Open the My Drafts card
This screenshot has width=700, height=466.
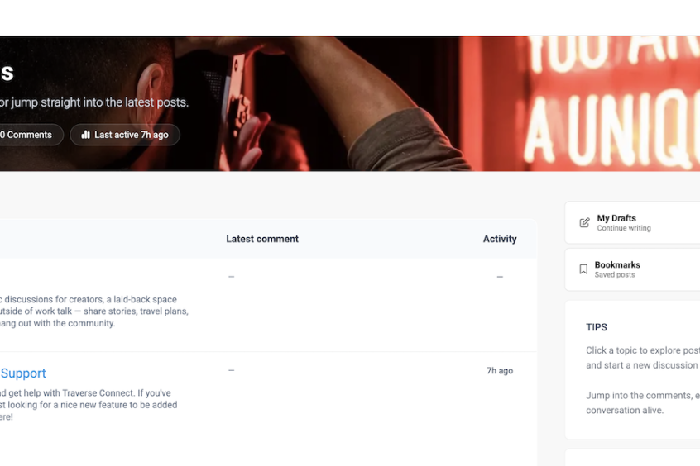[632, 222]
